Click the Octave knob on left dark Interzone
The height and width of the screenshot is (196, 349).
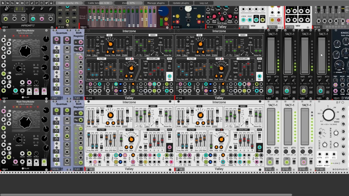[x=110, y=44]
